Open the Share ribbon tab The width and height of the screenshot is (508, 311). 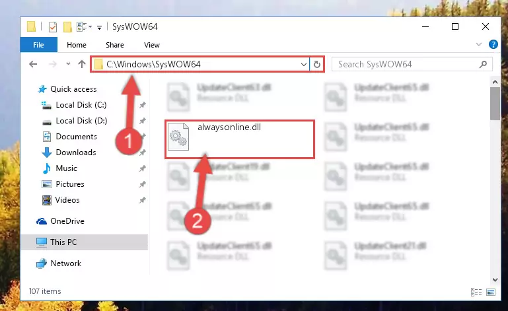(x=115, y=45)
